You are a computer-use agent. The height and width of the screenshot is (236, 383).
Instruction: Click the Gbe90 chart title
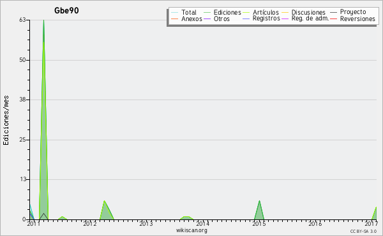pyautogui.click(x=66, y=10)
